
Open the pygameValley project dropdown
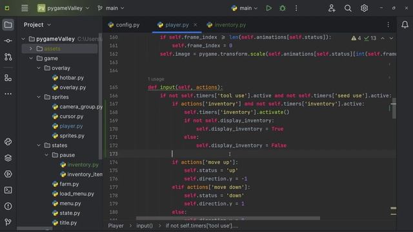pyautogui.click(x=63, y=8)
